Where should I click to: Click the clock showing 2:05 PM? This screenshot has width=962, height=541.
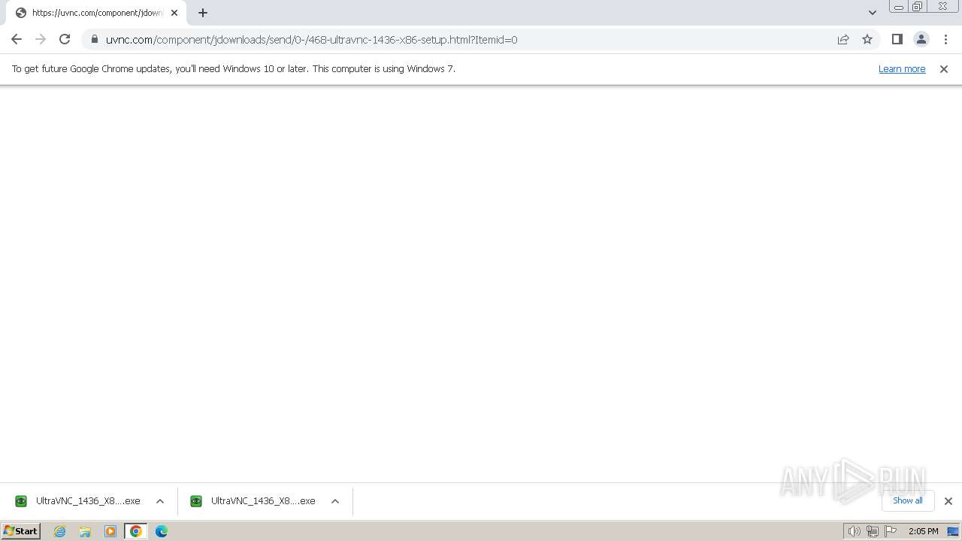[x=923, y=531]
